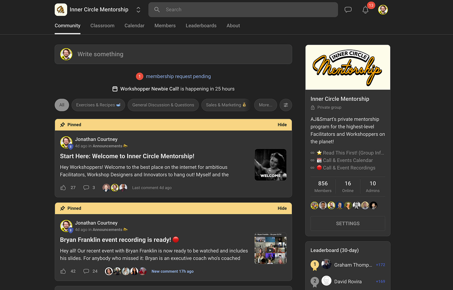Open the chat messages icon
The height and width of the screenshot is (290, 453).
coord(348,10)
